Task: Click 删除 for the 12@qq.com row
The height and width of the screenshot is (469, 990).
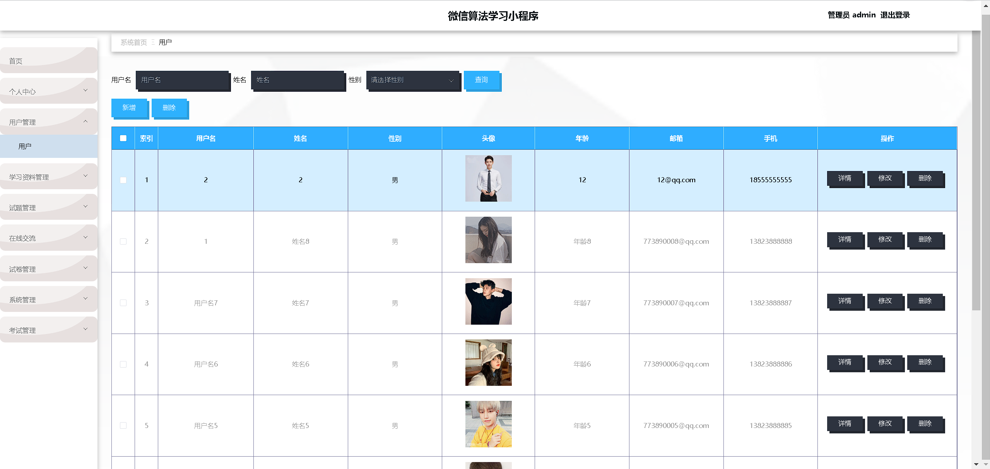Action: 925,178
